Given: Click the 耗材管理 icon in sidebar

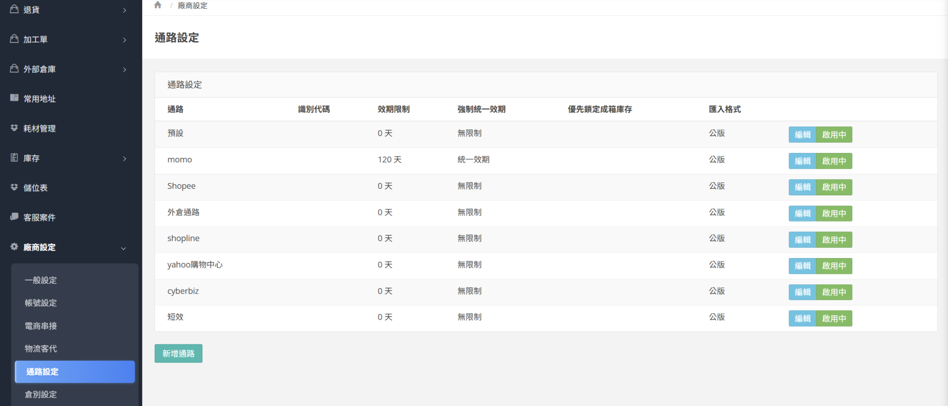Looking at the screenshot, I should tap(14, 128).
